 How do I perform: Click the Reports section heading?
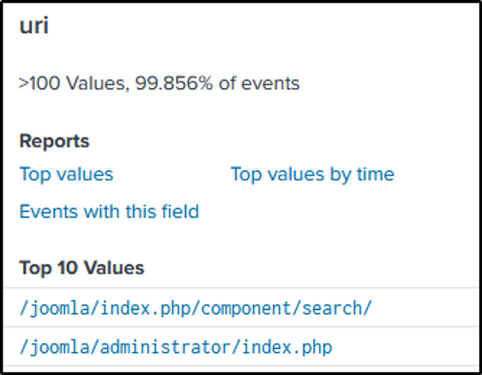tap(54, 141)
